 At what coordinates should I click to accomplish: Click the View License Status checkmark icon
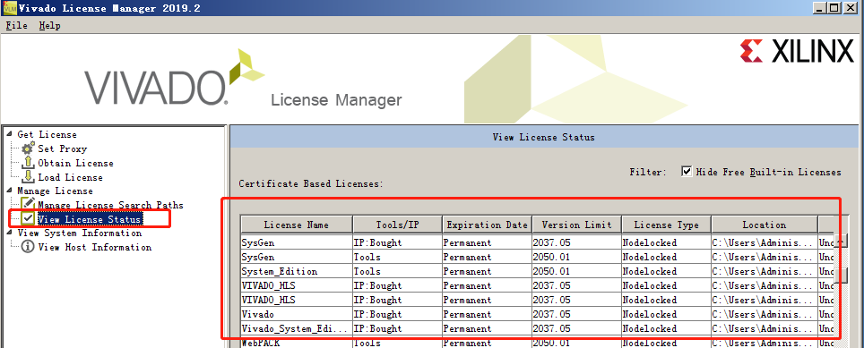click(x=28, y=219)
